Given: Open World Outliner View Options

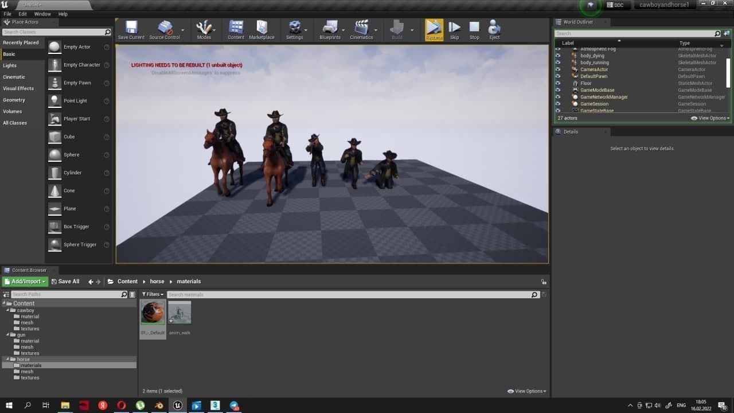Looking at the screenshot, I should (710, 118).
